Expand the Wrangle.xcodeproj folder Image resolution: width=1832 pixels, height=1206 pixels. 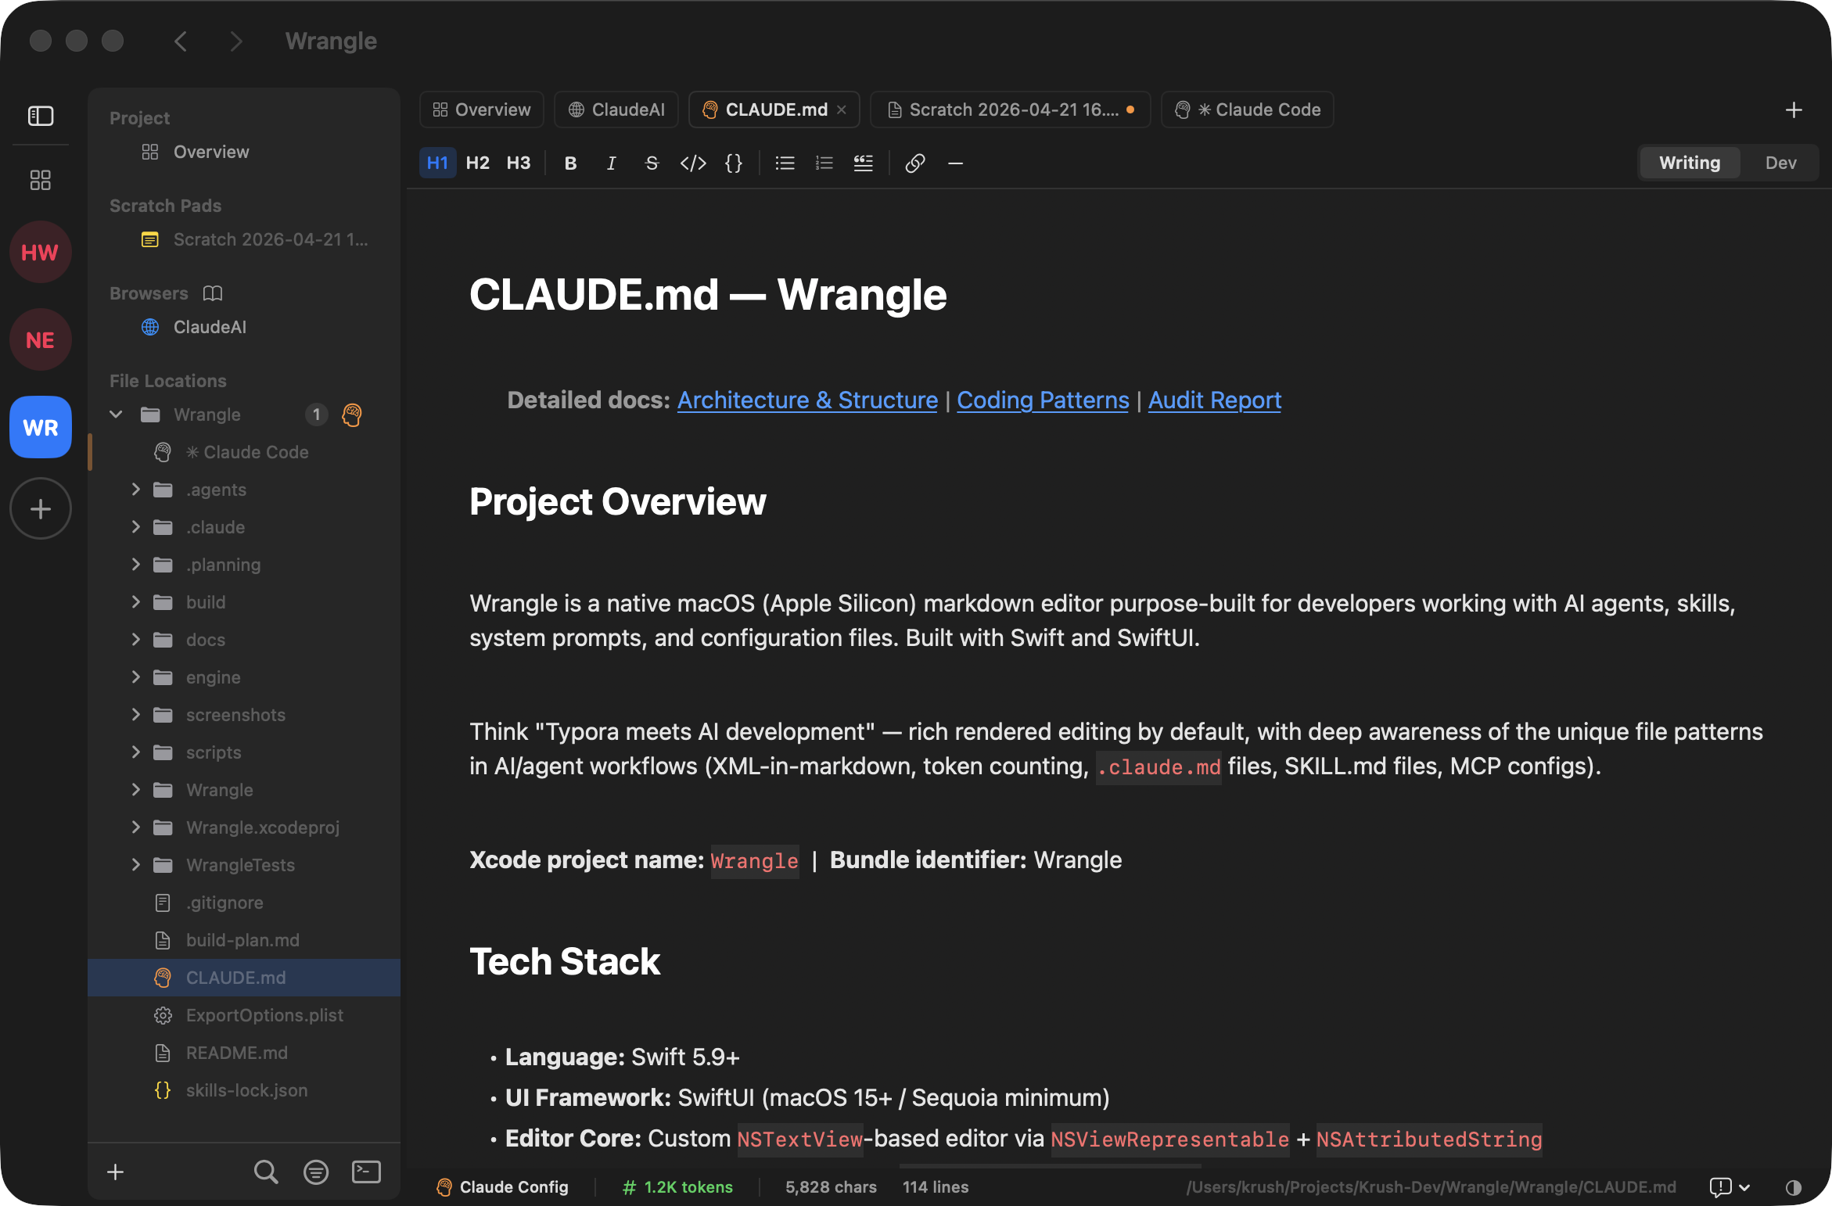(136, 827)
